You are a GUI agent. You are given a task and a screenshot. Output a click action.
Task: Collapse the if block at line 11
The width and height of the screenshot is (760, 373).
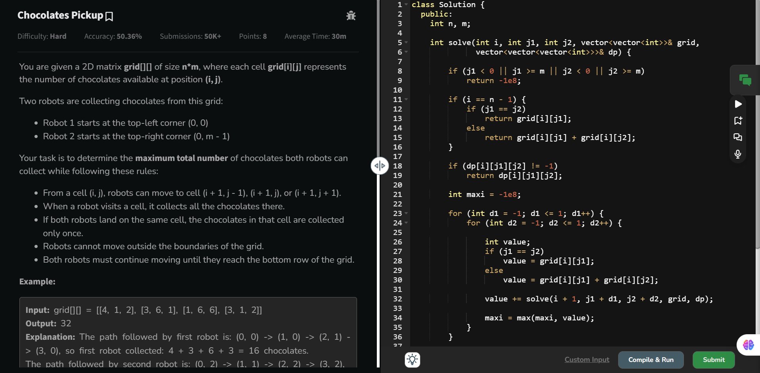coord(406,100)
